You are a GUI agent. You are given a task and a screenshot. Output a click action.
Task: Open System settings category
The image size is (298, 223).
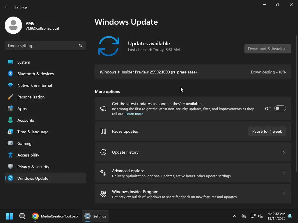45,62
